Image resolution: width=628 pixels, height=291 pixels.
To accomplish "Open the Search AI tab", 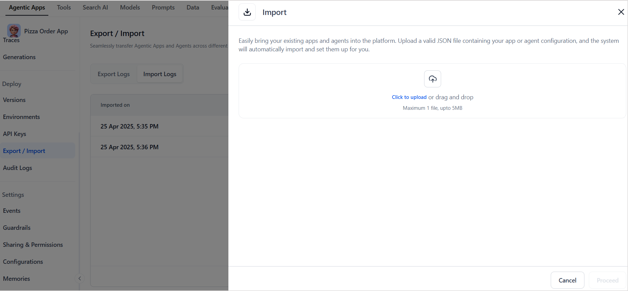I will 95,7.
